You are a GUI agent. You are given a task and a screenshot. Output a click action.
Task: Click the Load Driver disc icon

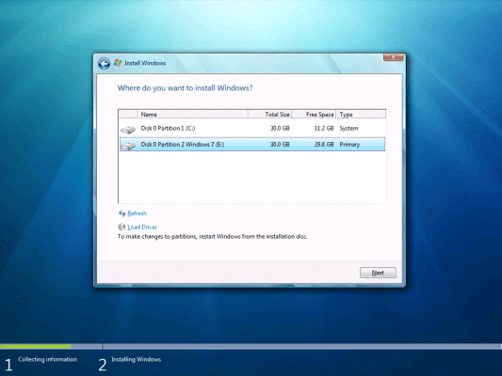point(121,227)
